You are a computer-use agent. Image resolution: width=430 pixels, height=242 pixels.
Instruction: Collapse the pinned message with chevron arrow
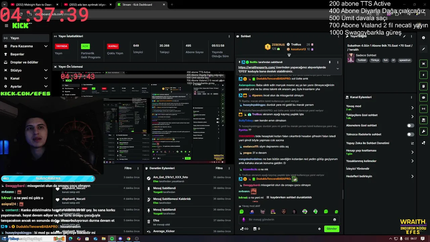pyautogui.click(x=338, y=69)
